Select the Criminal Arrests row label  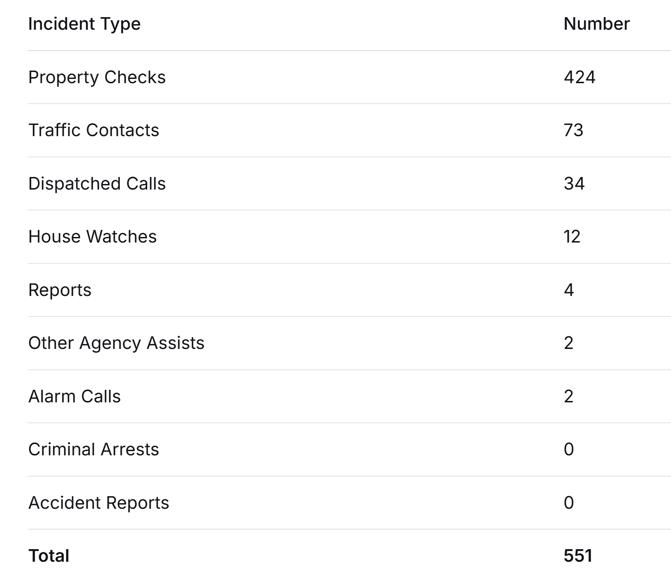[x=93, y=450]
